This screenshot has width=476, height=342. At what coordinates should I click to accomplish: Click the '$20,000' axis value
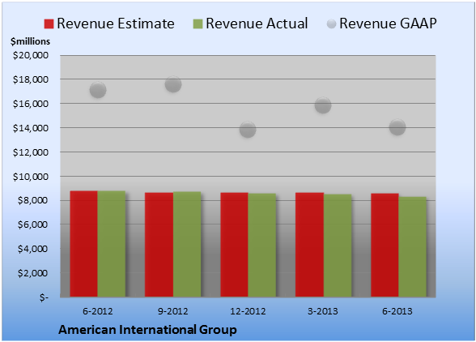[x=31, y=55]
